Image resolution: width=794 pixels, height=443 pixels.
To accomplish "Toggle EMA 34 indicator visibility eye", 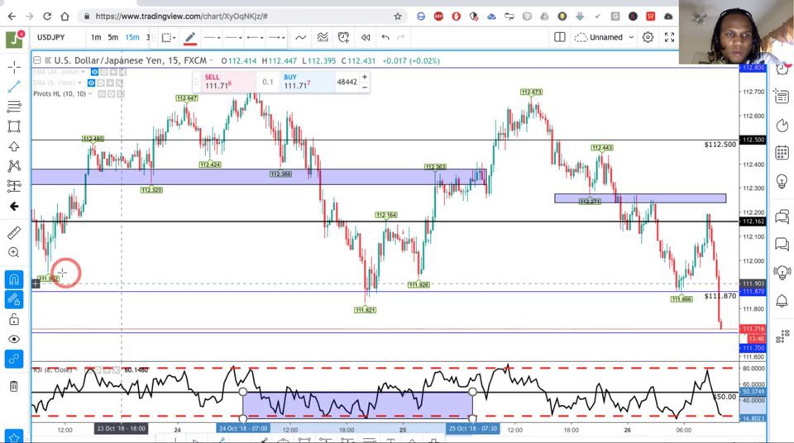I will (94, 73).
